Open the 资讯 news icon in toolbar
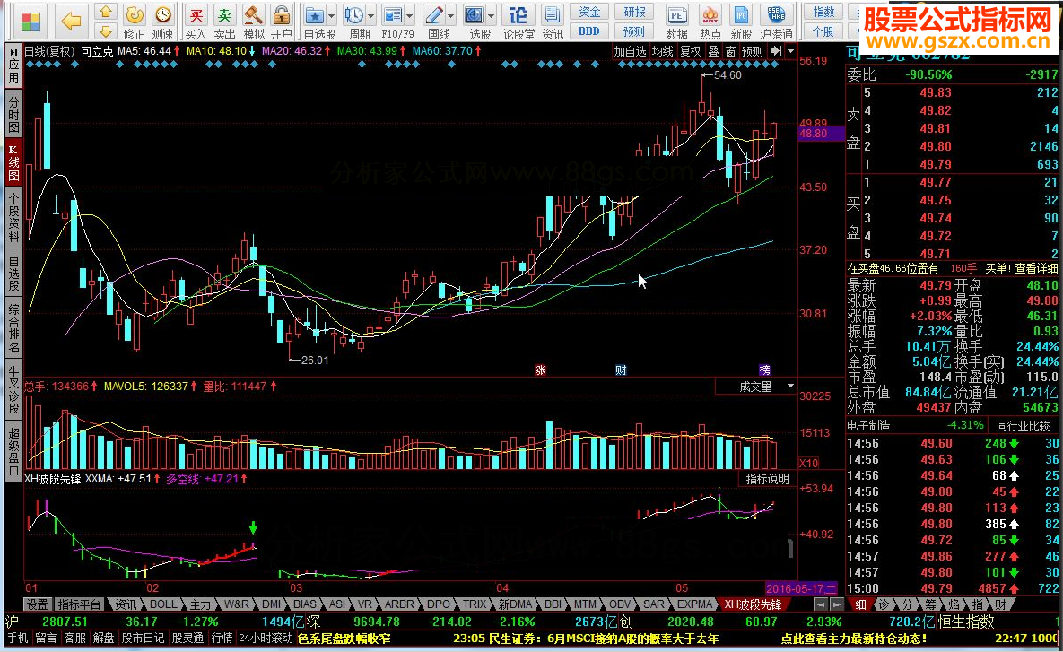The width and height of the screenshot is (1063, 652). coord(553,22)
